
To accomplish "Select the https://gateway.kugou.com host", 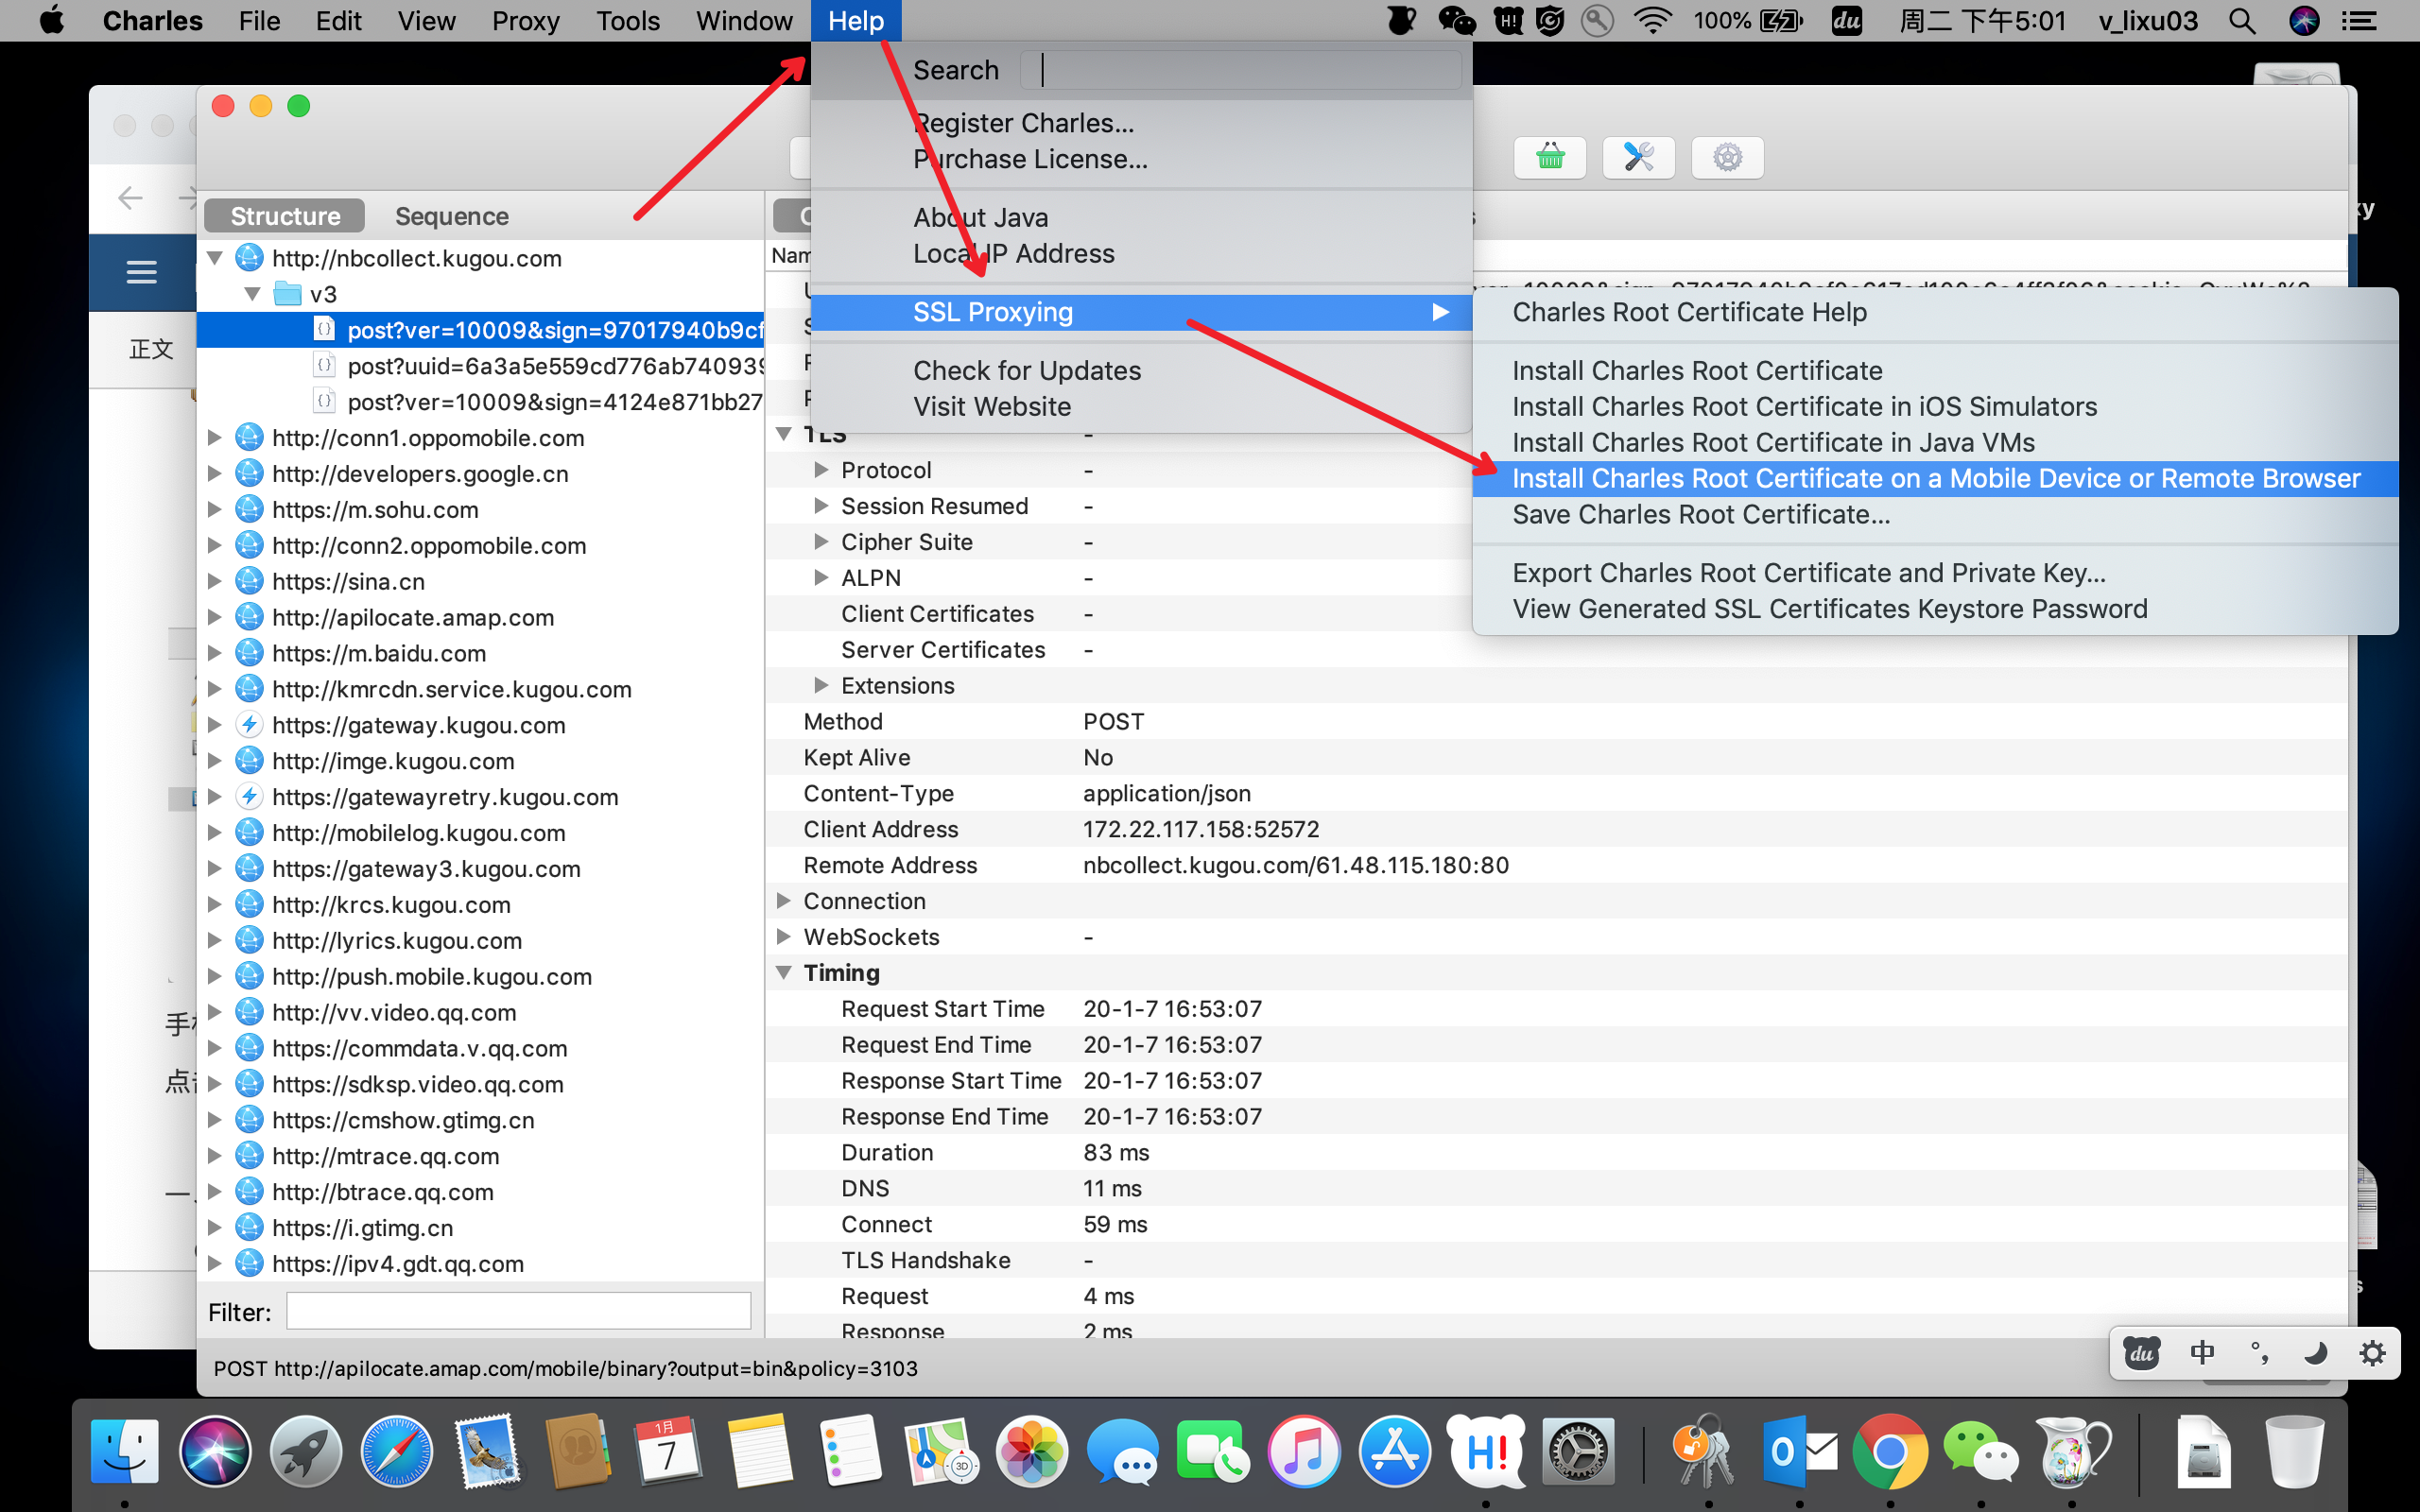I will click(x=418, y=725).
